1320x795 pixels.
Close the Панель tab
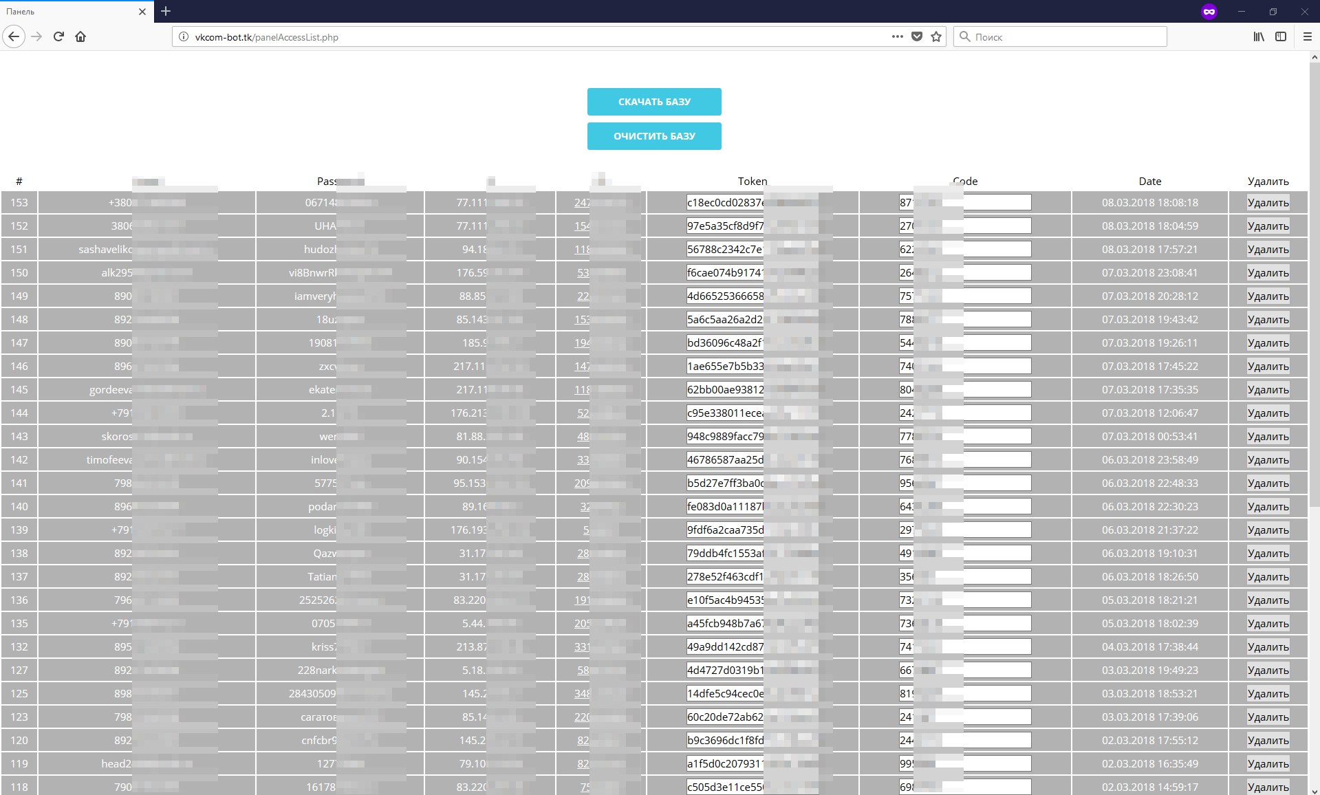click(142, 12)
